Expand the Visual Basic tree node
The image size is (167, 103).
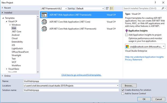click(7, 69)
